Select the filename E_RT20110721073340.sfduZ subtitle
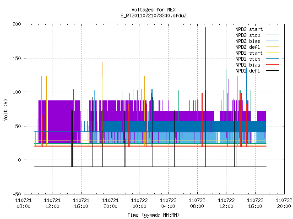Screen dimensions: 293x219 tap(153, 16)
